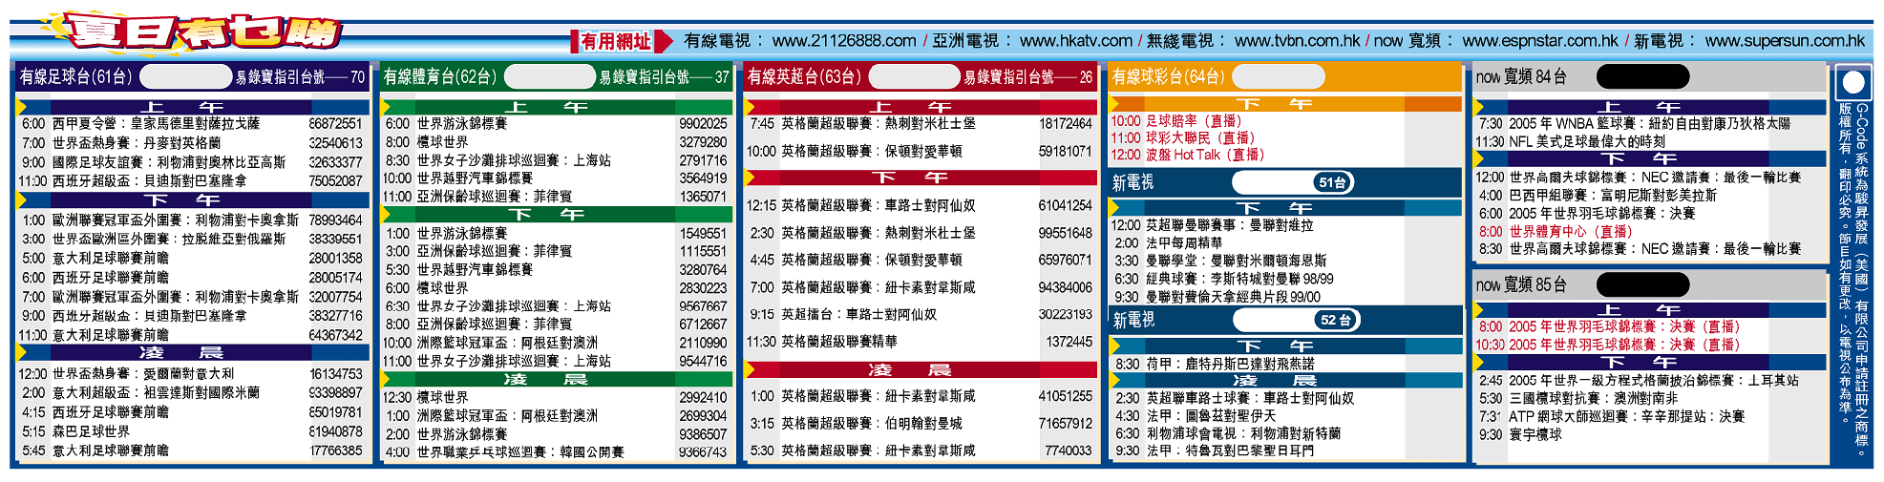Click the G-code number 78993464
1884x482 pixels.
point(335,220)
